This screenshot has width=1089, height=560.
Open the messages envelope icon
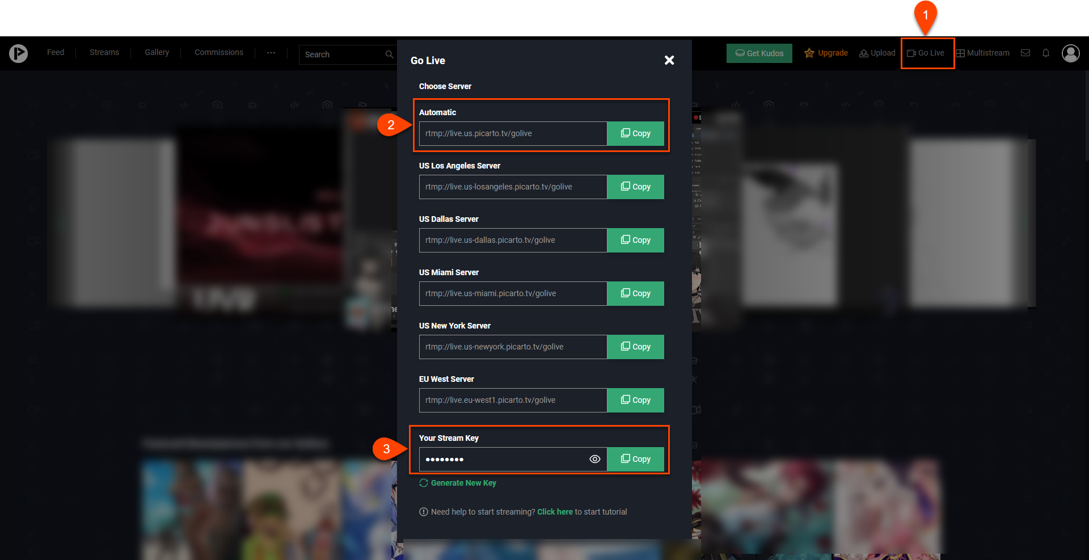[x=1025, y=53]
